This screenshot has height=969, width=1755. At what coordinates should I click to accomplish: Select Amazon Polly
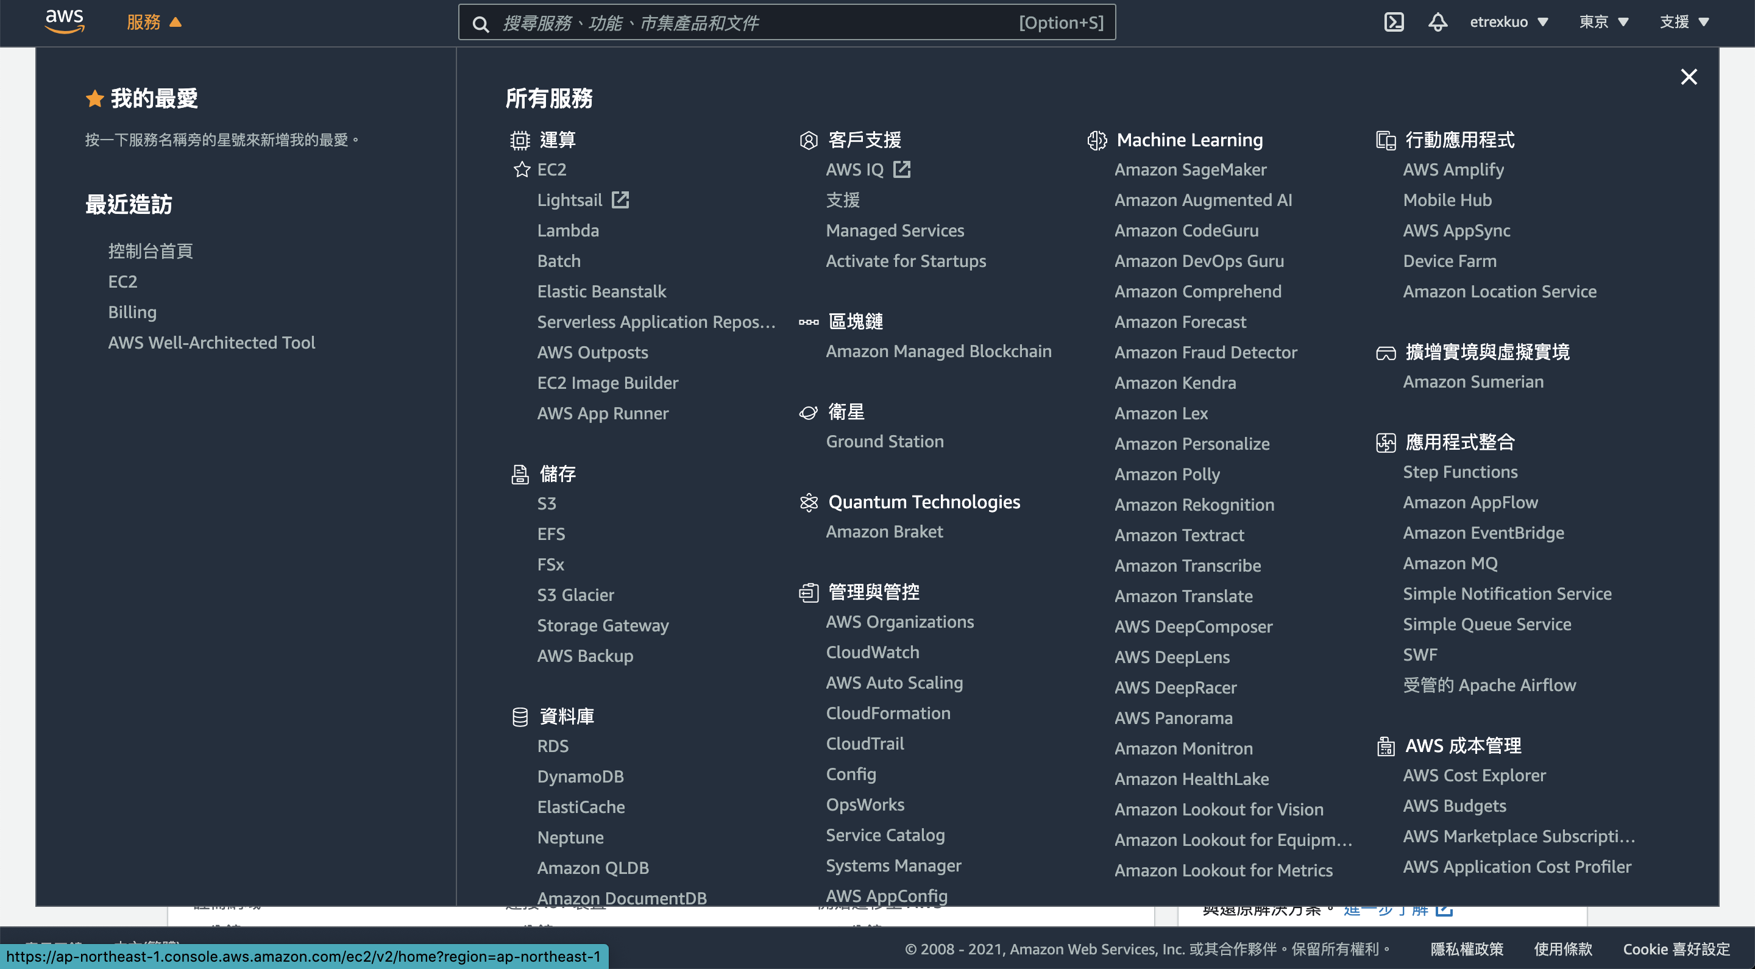[1167, 474]
